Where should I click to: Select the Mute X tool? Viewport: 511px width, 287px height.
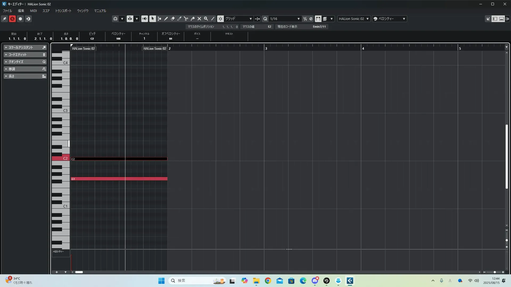point(199,19)
